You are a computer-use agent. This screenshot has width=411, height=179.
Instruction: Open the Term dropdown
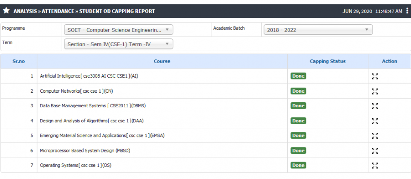(118, 44)
